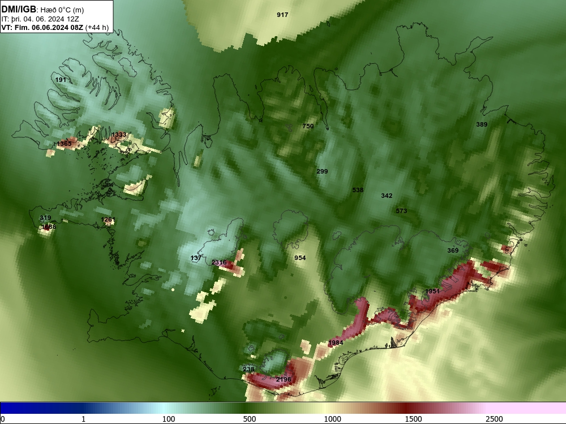Click the 2316 value label
This screenshot has width=566, height=424.
[219, 262]
